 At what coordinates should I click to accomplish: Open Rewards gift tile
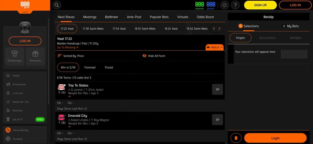[x=35, y=56]
